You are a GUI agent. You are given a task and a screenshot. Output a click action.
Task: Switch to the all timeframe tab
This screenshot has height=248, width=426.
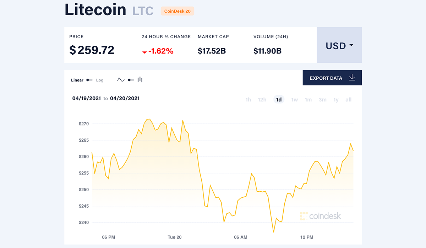(x=348, y=100)
